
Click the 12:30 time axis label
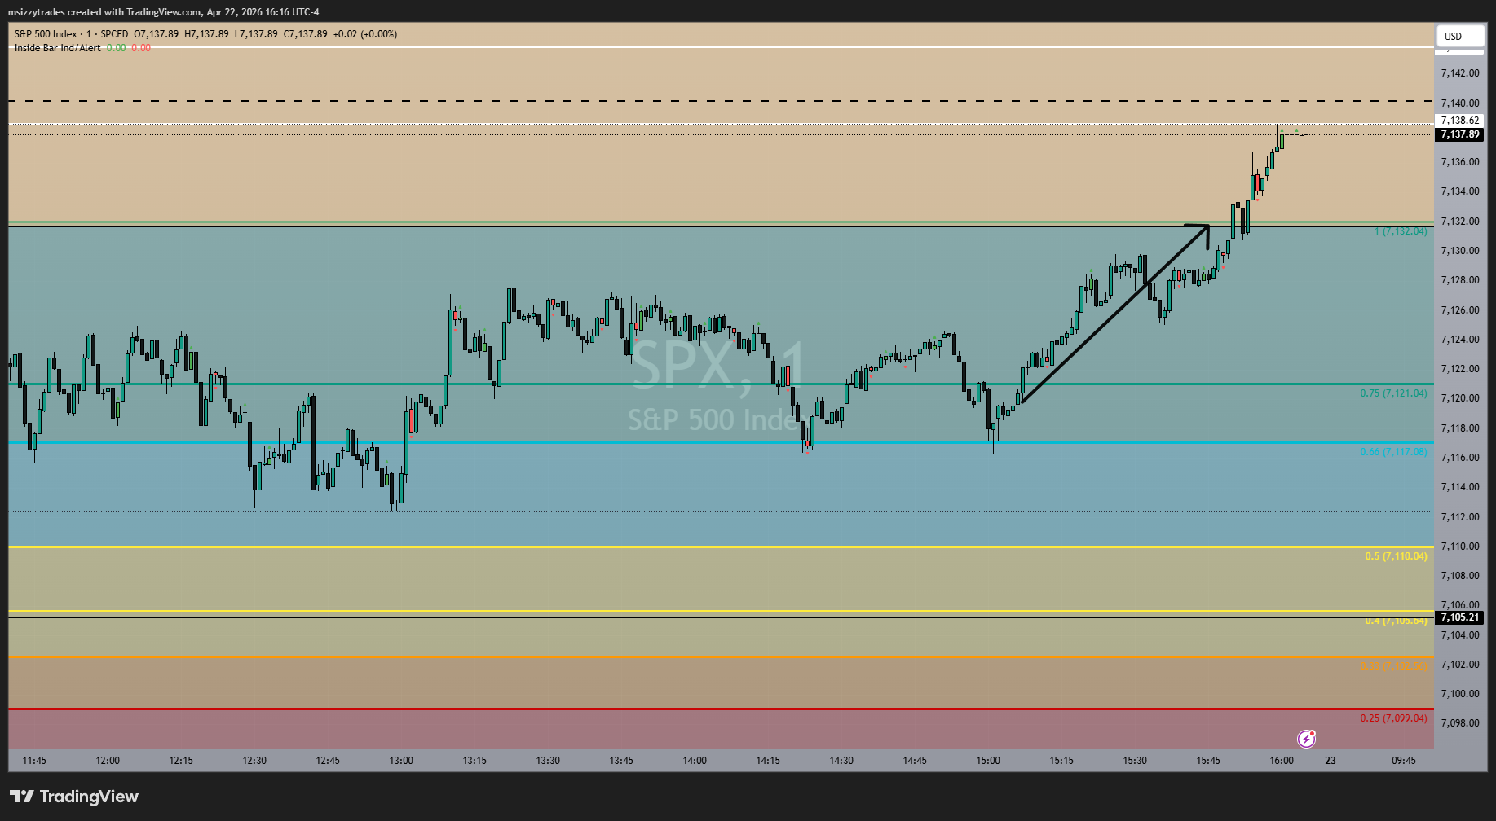pos(254,761)
